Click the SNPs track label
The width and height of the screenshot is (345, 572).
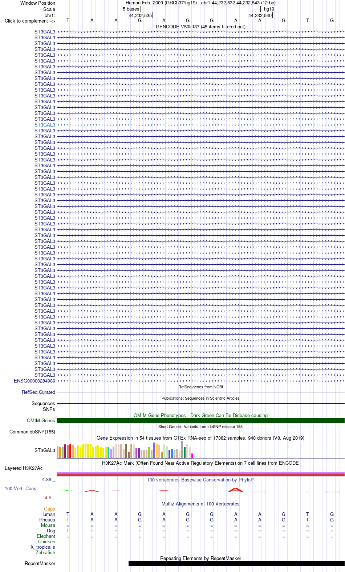49,409
